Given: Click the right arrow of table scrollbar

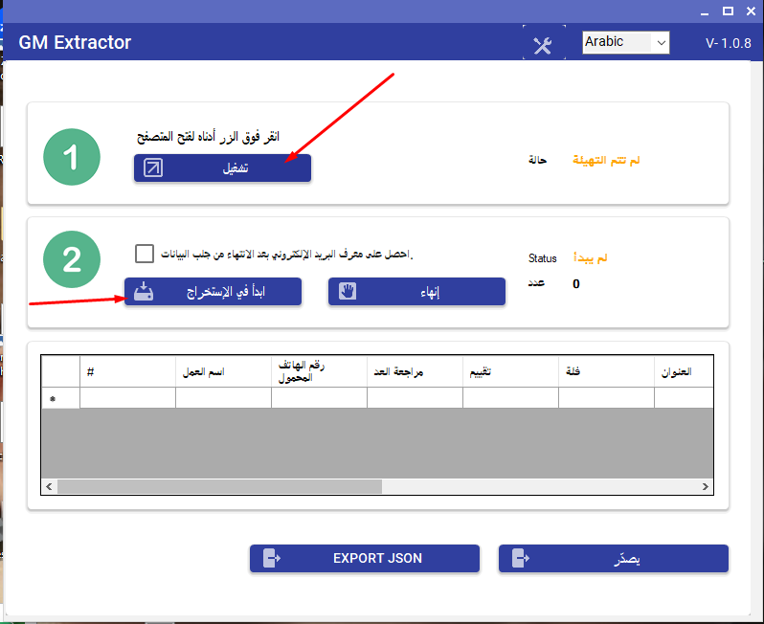Looking at the screenshot, I should click(706, 487).
